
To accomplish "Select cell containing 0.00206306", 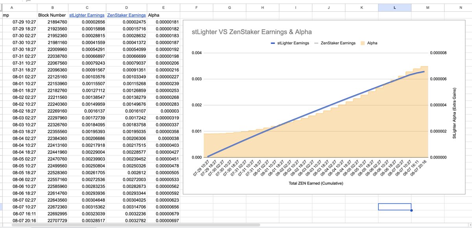I will 126,139.
